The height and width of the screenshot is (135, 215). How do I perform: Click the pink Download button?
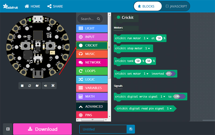[x=42, y=129]
